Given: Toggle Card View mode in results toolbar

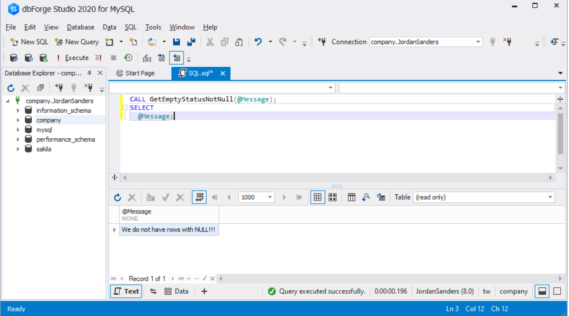Looking at the screenshot, I should tap(333, 198).
